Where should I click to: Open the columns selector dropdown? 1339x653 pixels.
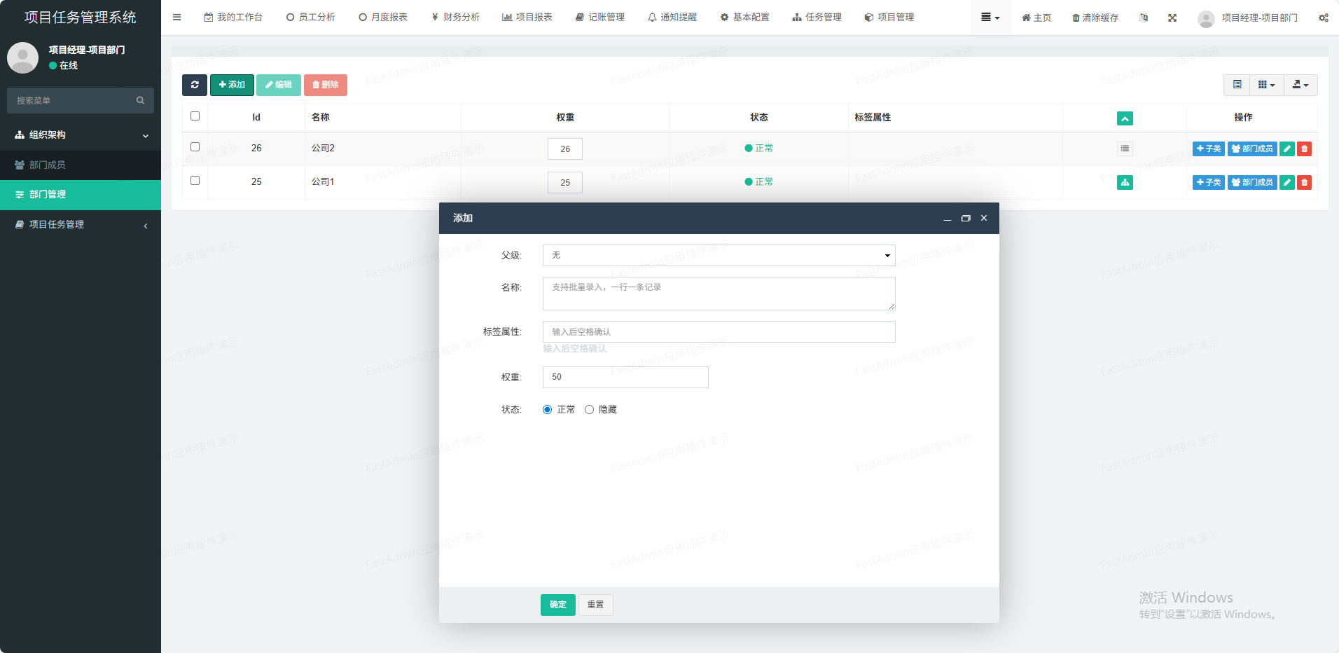[x=1266, y=85]
